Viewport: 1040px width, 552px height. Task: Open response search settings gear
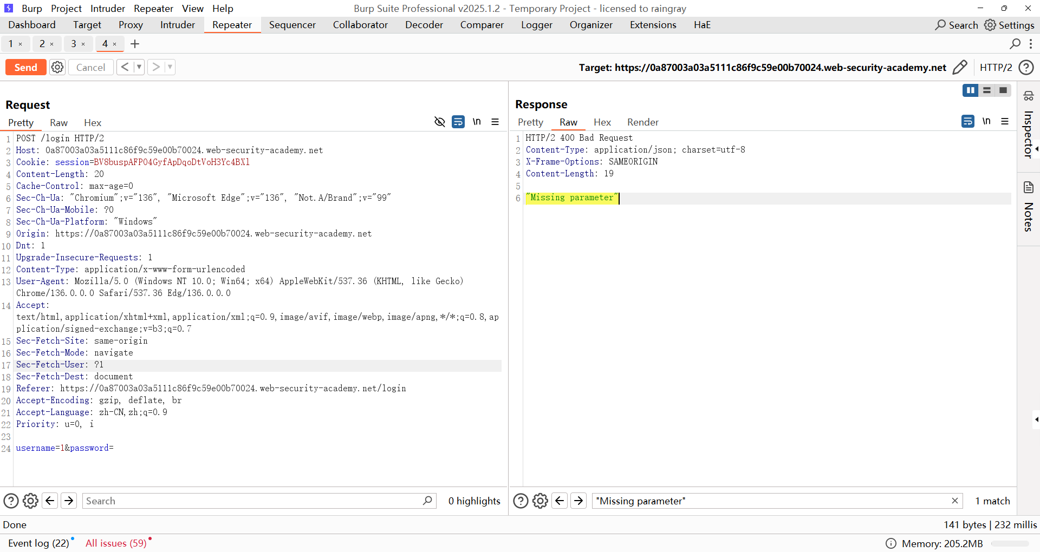coord(540,501)
